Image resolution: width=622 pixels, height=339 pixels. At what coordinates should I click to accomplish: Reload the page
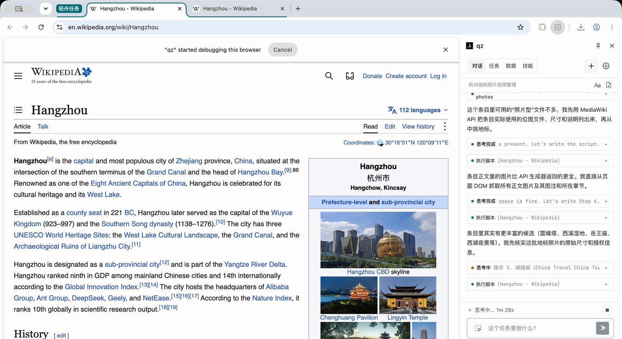pyautogui.click(x=41, y=27)
